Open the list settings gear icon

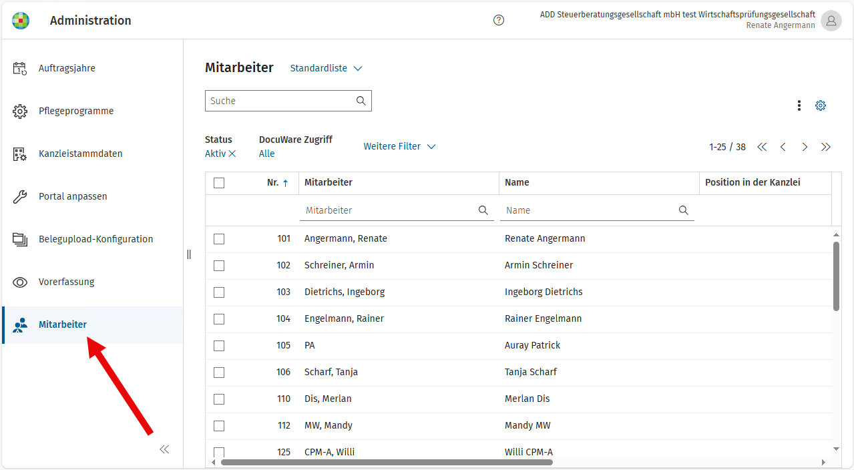[821, 105]
